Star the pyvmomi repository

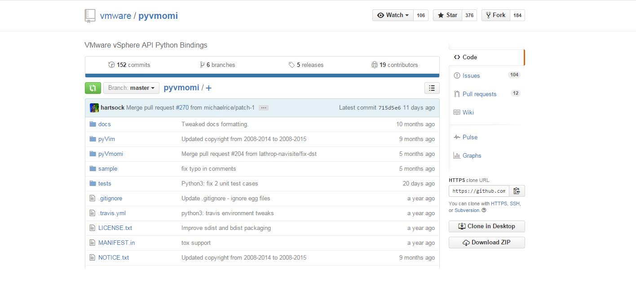tap(447, 15)
